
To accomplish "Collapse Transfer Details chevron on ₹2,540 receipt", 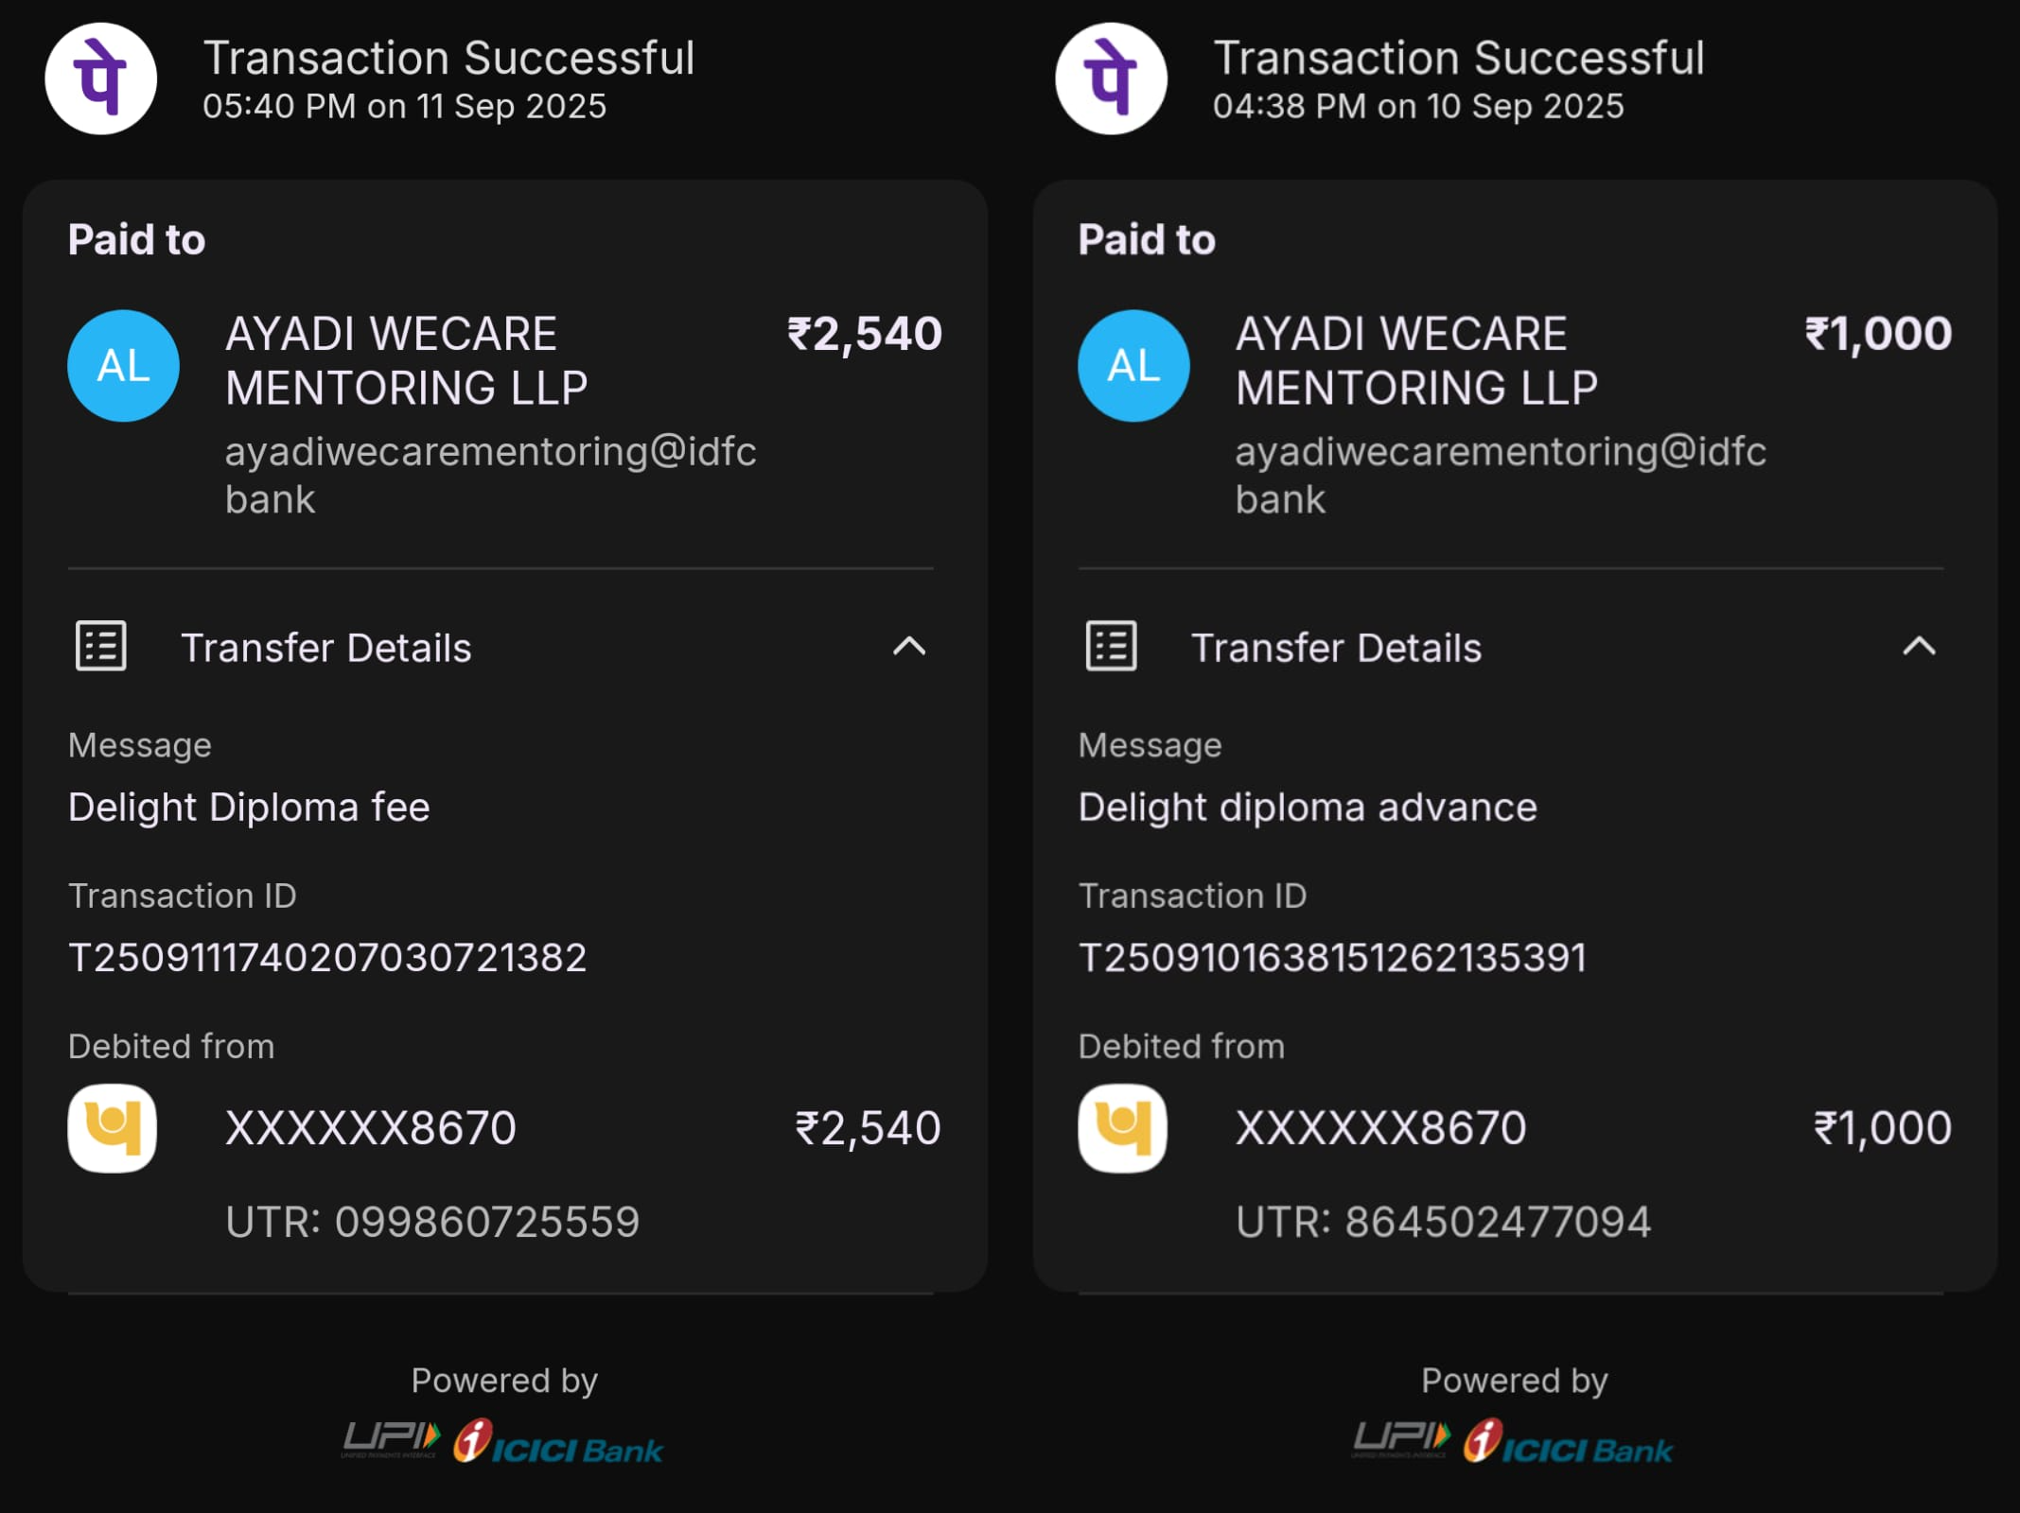I will 909,647.
